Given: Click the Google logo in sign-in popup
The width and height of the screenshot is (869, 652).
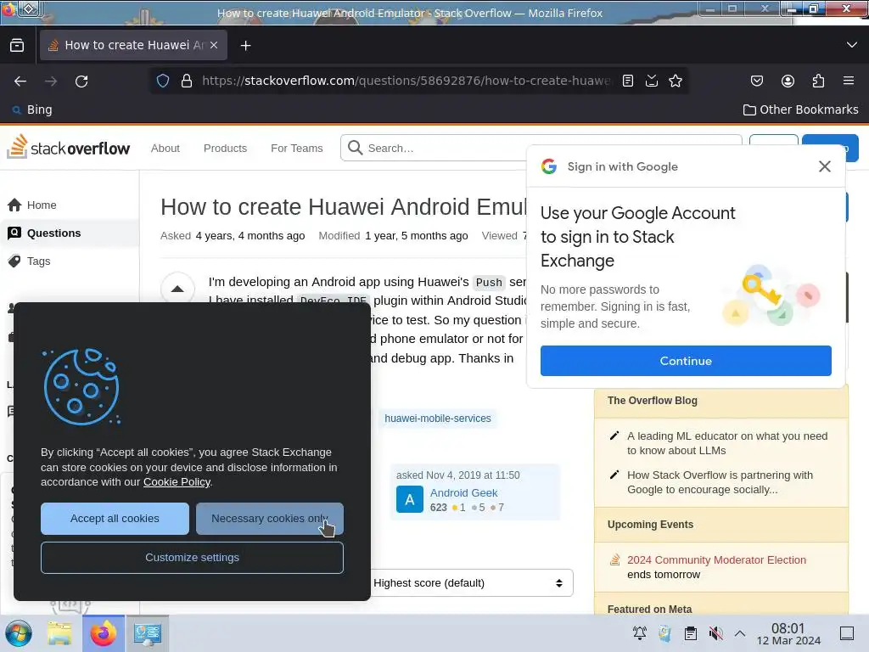Looking at the screenshot, I should (x=549, y=166).
